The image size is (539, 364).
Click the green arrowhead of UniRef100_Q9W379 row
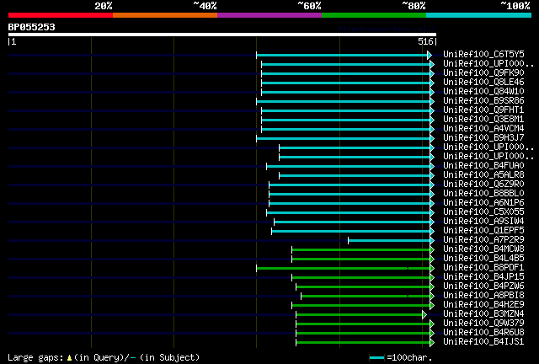432,324
